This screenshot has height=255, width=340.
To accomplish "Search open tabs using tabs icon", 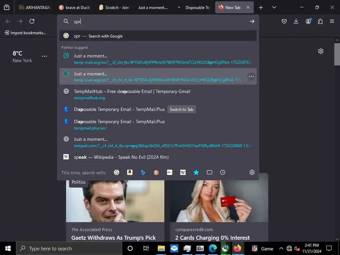I will coord(210,172).
